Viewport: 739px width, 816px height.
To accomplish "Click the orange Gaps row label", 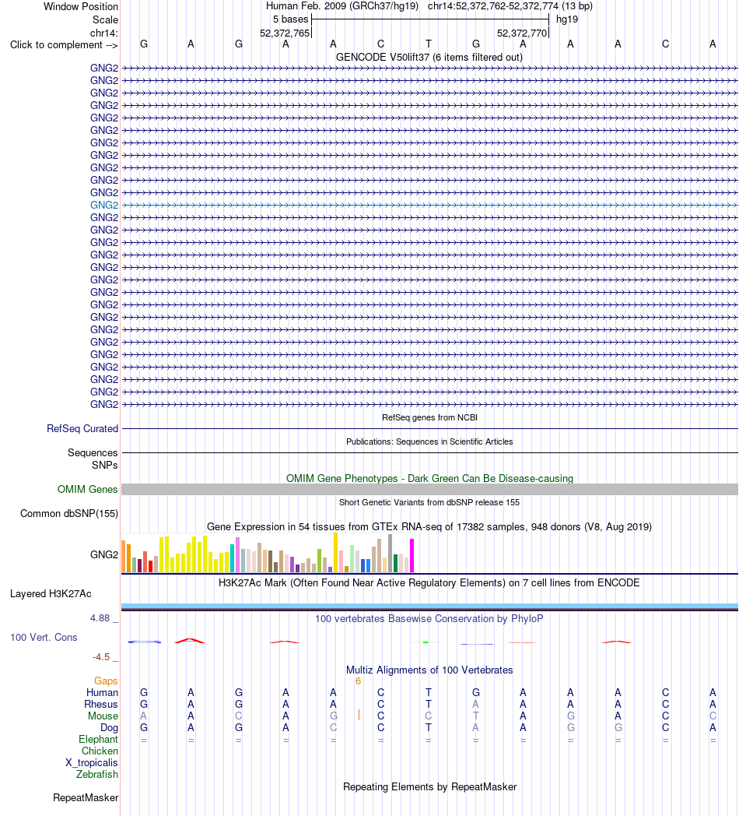I will pos(106,681).
